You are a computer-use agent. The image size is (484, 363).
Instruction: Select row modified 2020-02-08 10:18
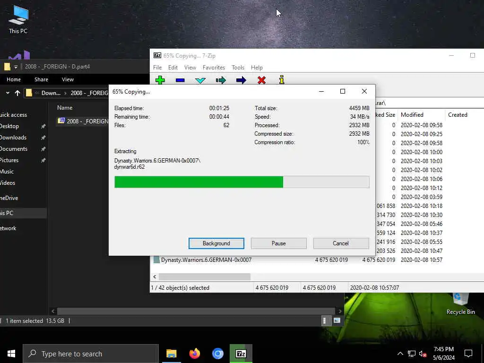[430, 206]
